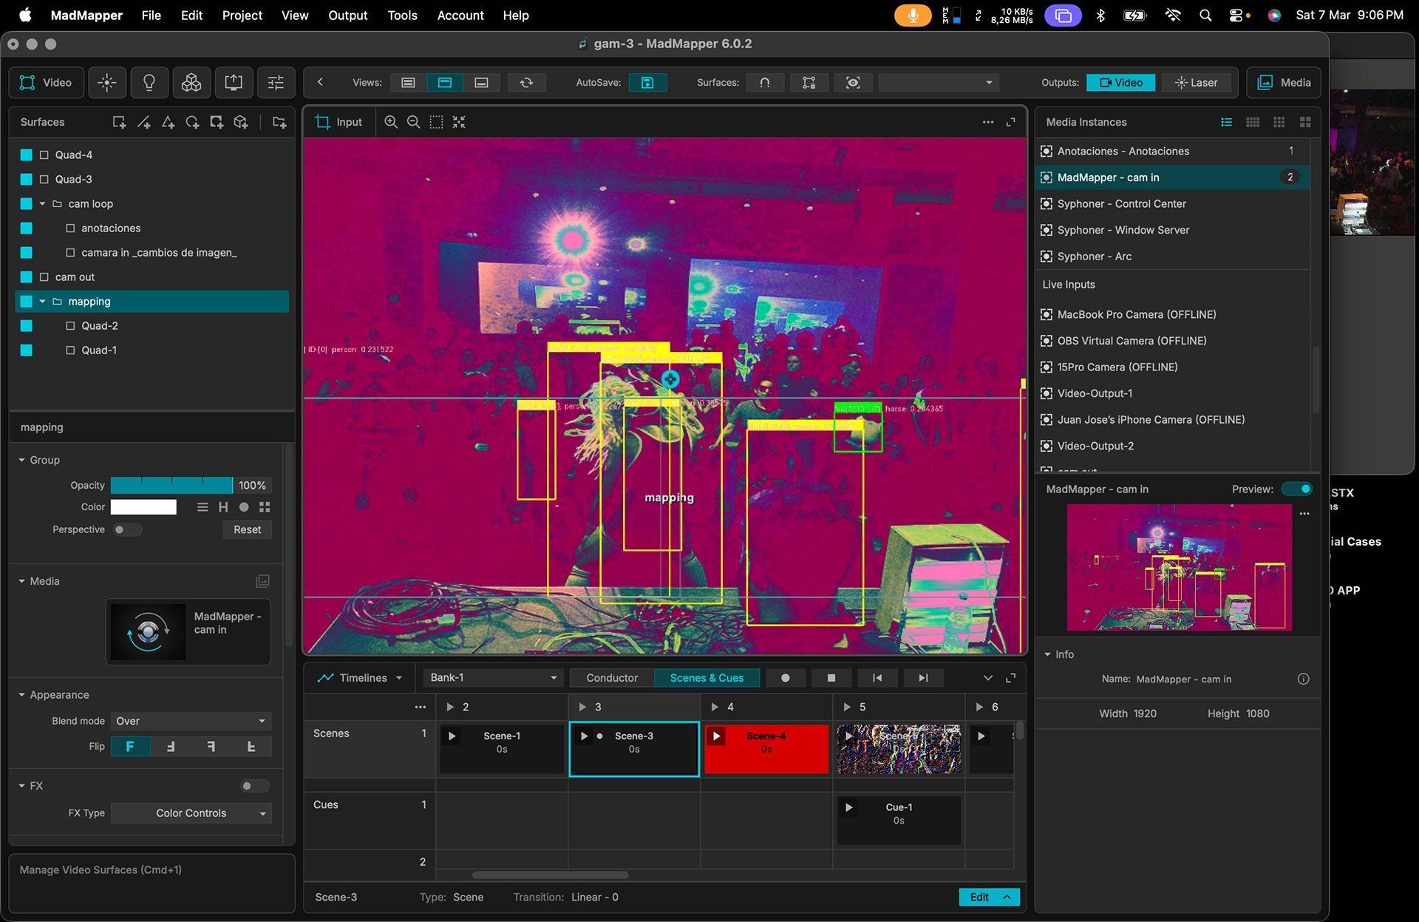Click the stop button in Timelines
The width and height of the screenshot is (1419, 922).
(x=831, y=677)
